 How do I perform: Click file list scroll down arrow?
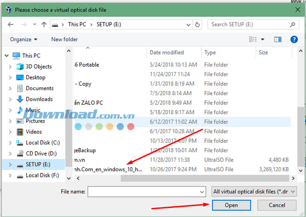pos(301,170)
